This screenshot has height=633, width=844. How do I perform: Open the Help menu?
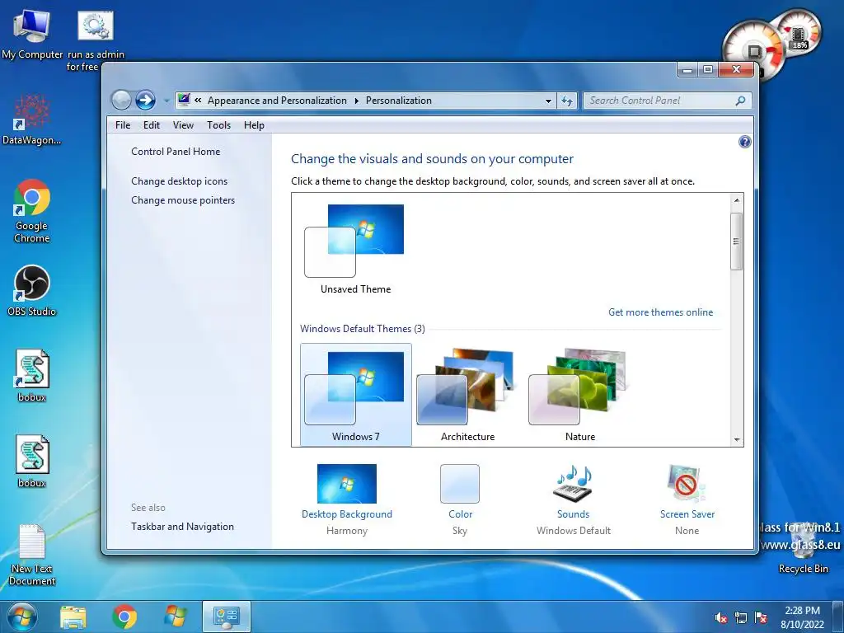tap(254, 125)
